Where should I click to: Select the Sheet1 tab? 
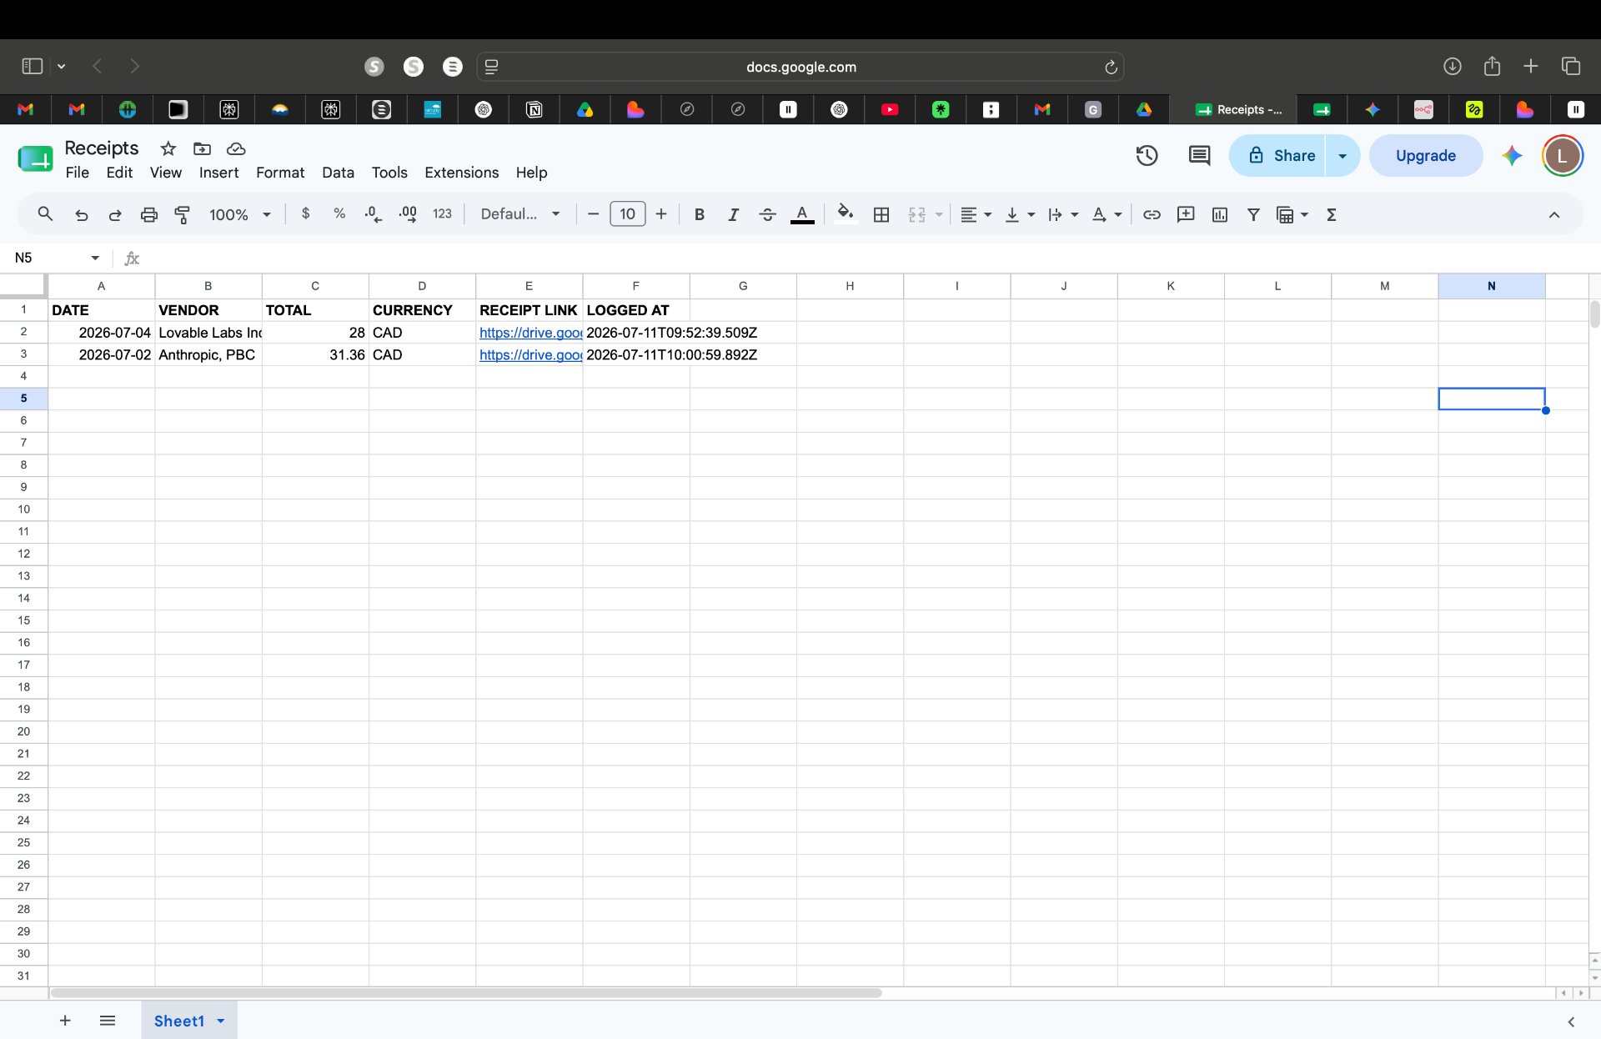click(178, 1021)
